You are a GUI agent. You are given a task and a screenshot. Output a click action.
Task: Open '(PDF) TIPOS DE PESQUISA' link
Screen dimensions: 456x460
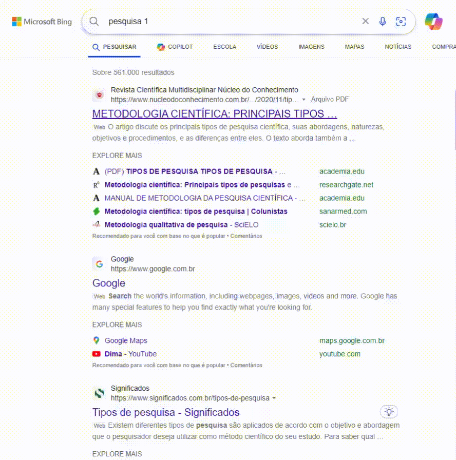click(195, 171)
